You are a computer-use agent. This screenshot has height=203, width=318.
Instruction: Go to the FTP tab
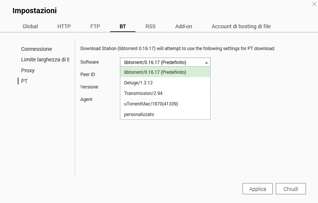(x=95, y=26)
